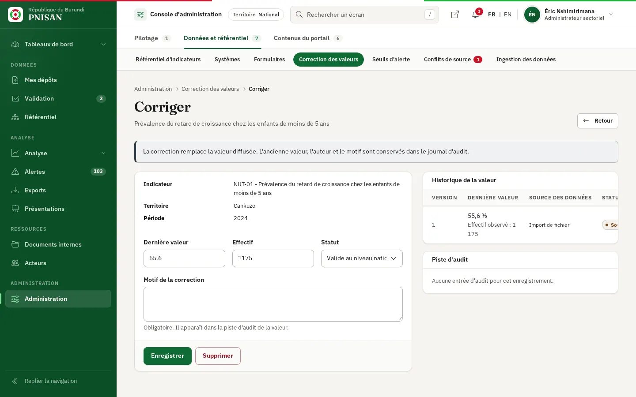The width and height of the screenshot is (636, 397).
Task: Open Mes dépôts in sidebar
Action: pos(58,80)
